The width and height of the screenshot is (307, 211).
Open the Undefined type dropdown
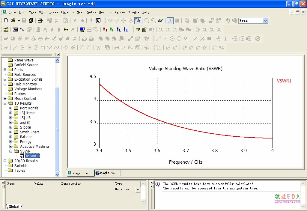coord(138,190)
